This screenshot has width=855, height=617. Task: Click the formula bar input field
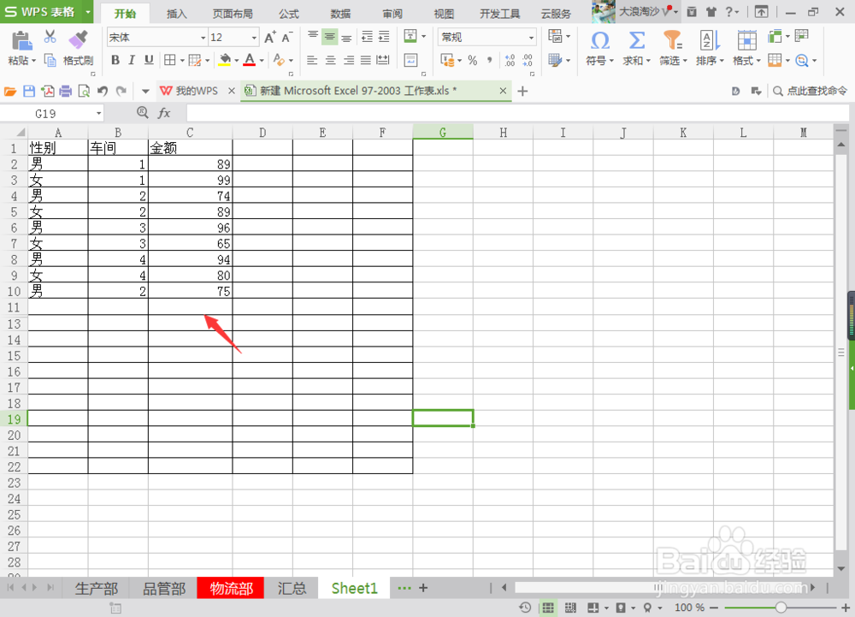tap(517, 113)
